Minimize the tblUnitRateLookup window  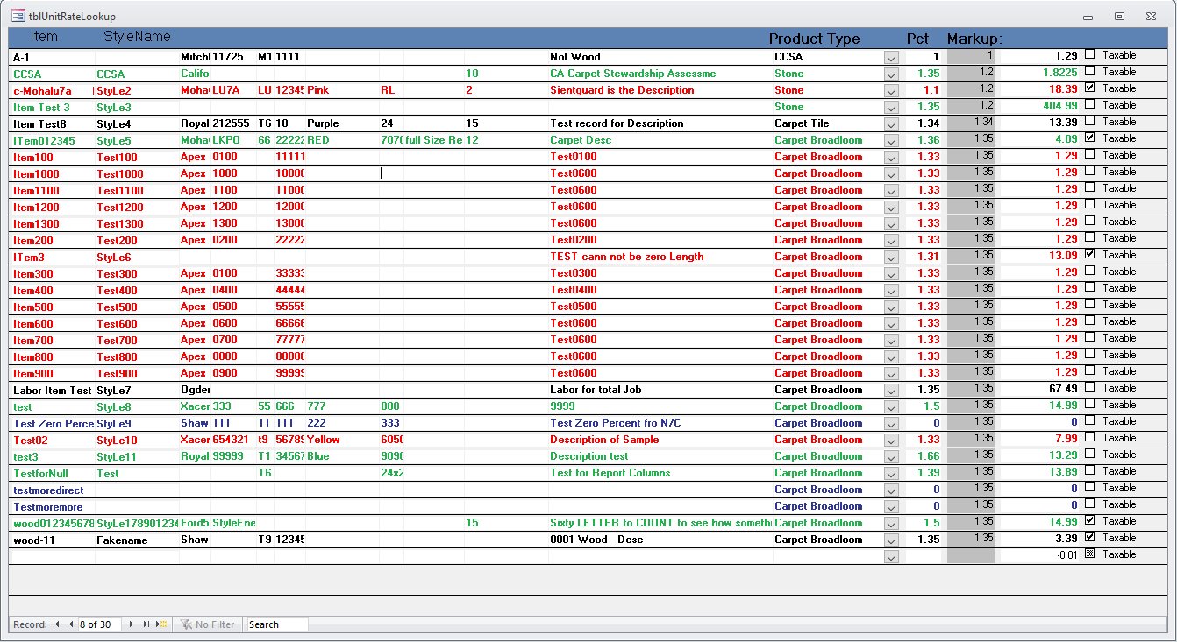(1088, 16)
